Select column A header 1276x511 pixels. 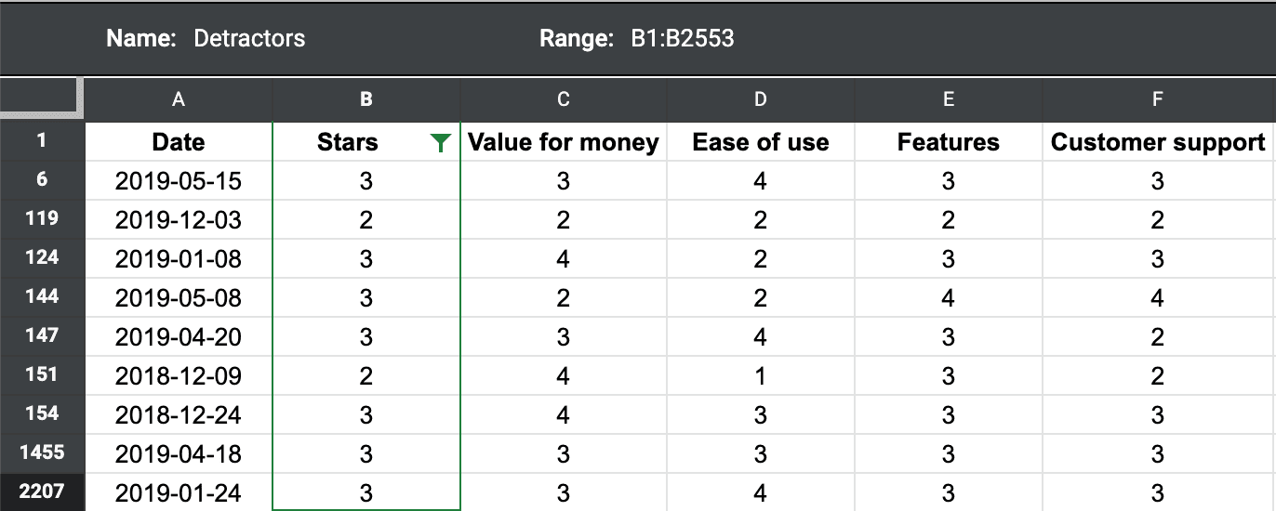point(179,99)
